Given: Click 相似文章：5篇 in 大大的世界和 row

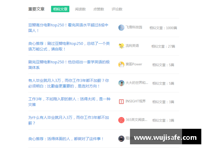Looking at the screenshot, I should [x=163, y=83].
